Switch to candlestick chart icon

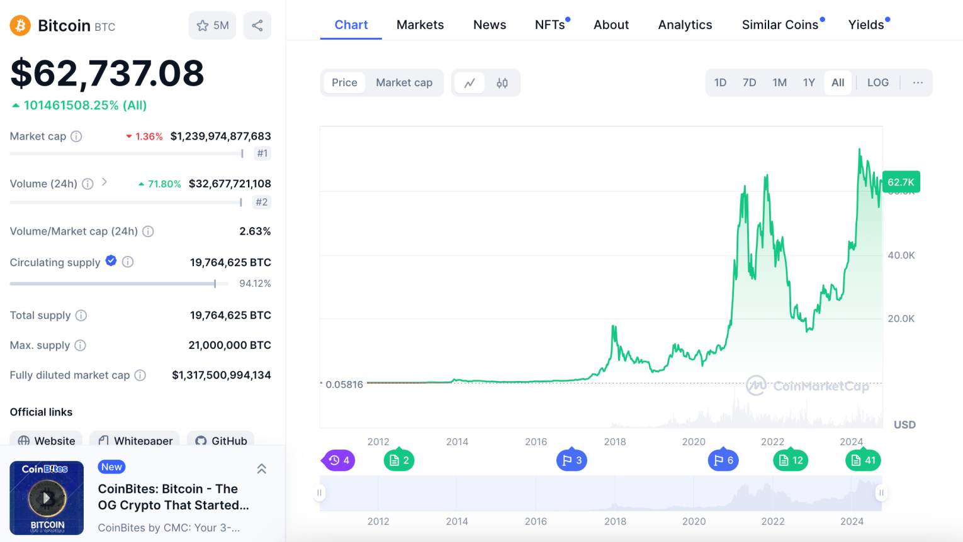502,83
